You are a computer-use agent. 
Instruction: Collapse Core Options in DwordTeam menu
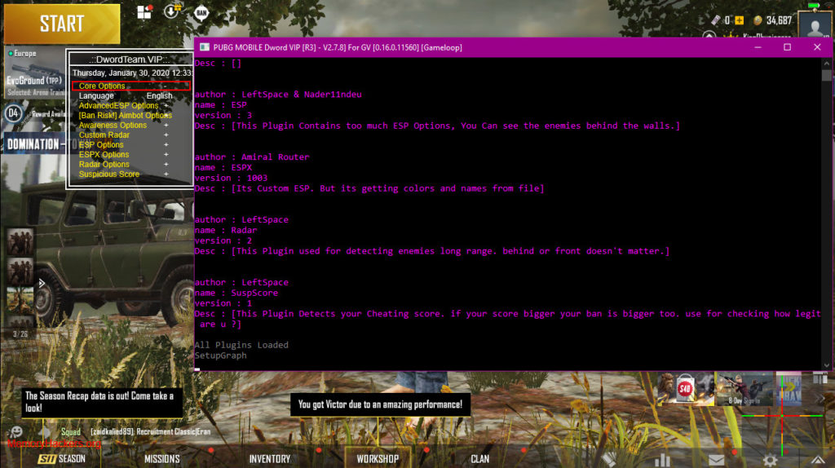point(130,86)
